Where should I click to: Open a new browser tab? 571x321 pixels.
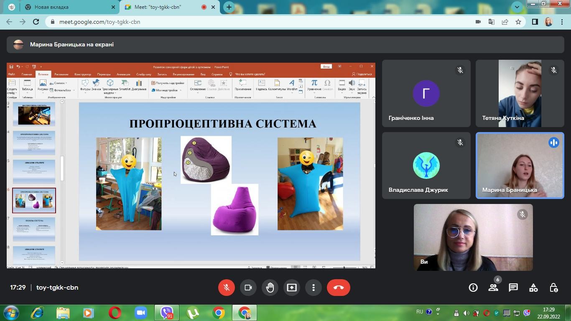229,7
